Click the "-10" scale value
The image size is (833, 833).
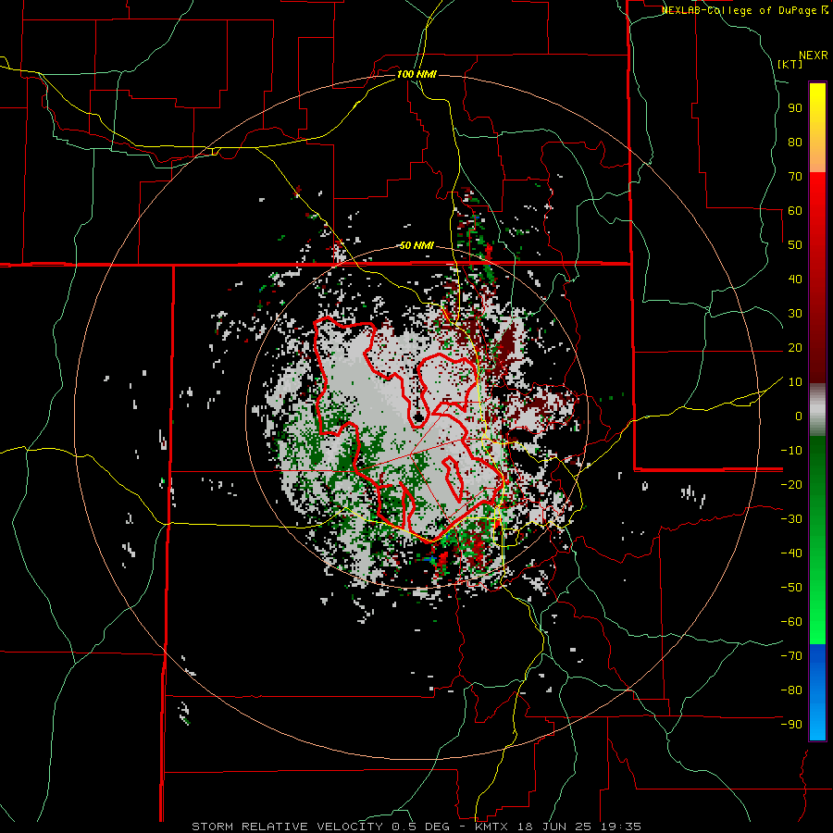791,451
